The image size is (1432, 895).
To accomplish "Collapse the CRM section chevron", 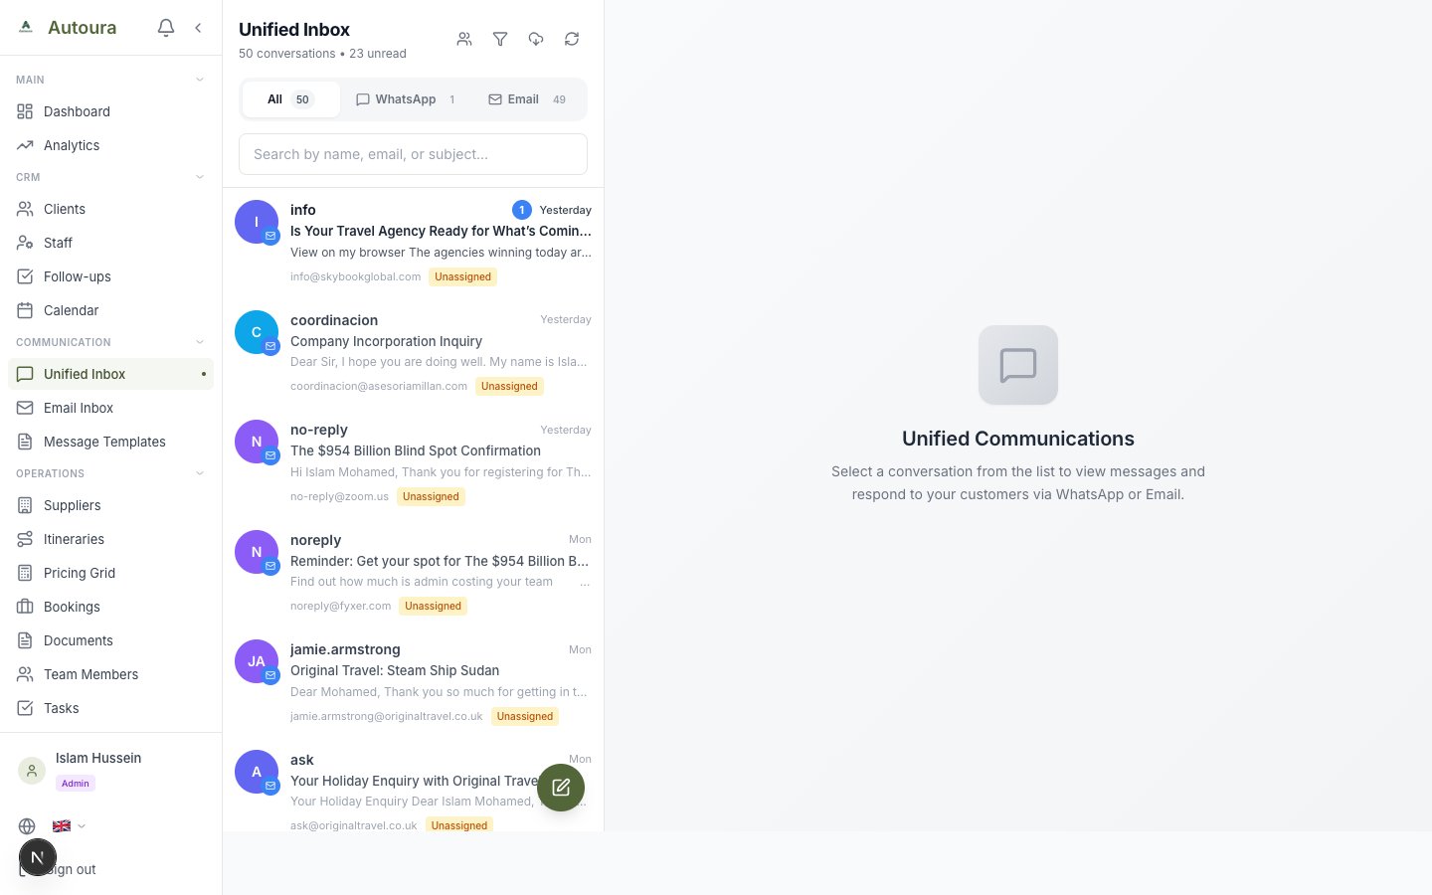I will 200,177.
